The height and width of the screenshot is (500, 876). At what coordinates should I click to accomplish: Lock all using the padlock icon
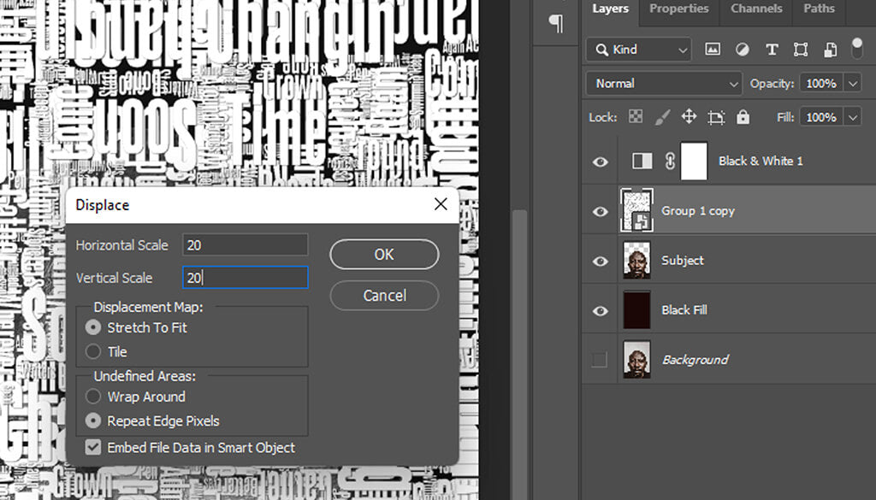(x=743, y=117)
